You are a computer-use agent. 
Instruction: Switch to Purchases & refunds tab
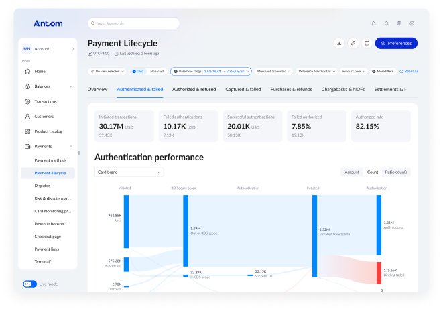292,90
